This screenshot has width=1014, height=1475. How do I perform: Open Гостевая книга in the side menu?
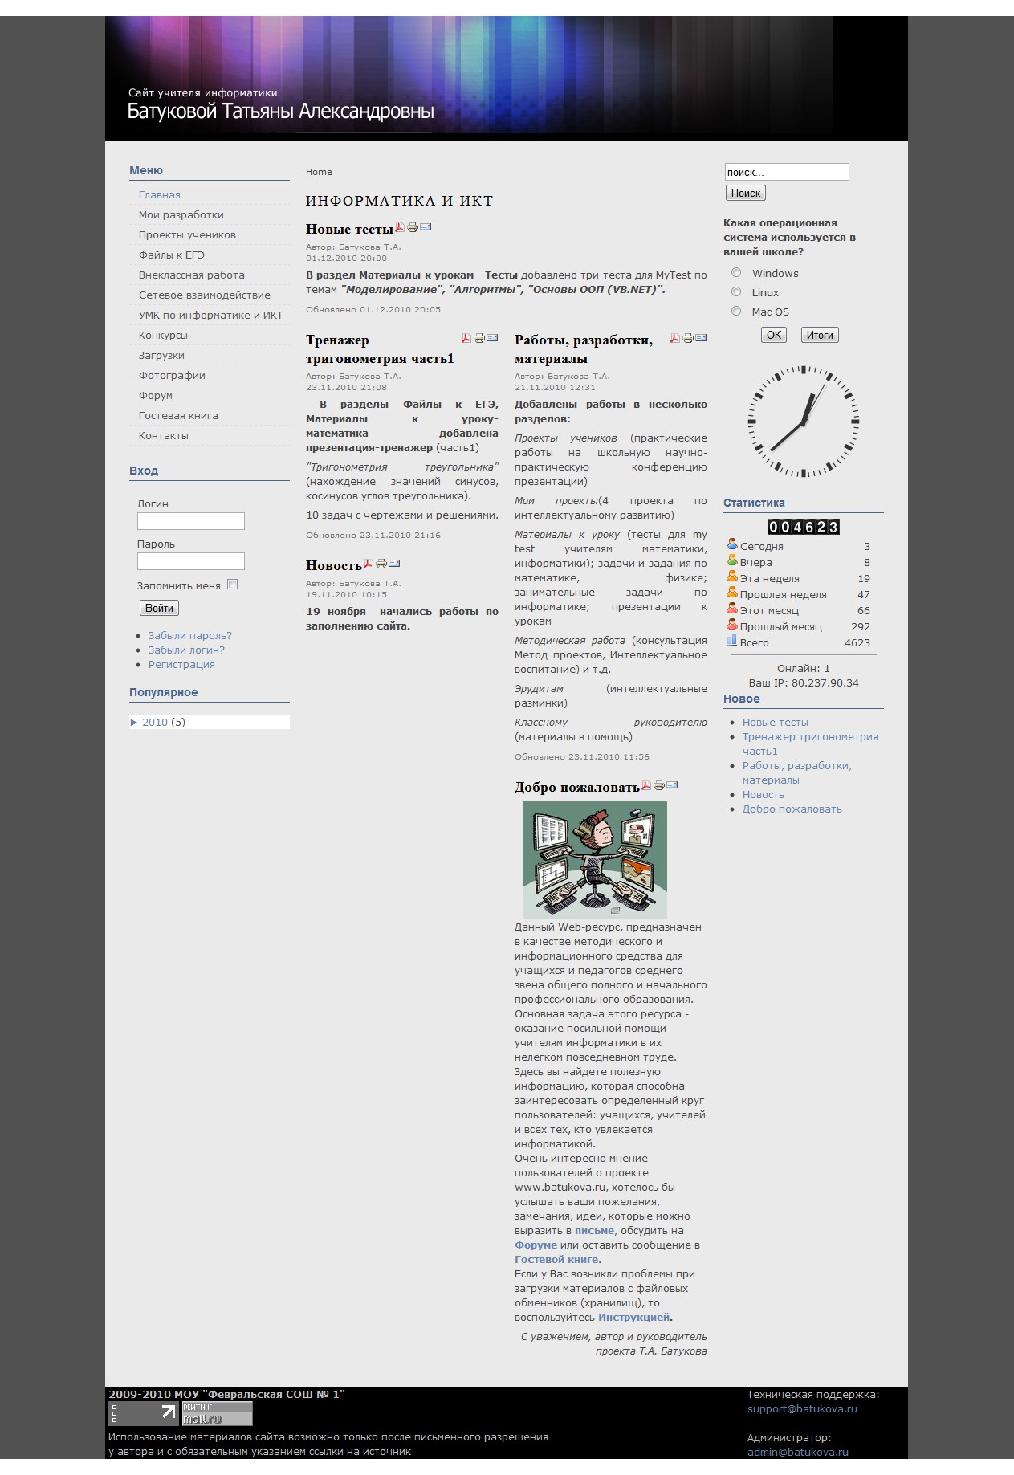(178, 416)
